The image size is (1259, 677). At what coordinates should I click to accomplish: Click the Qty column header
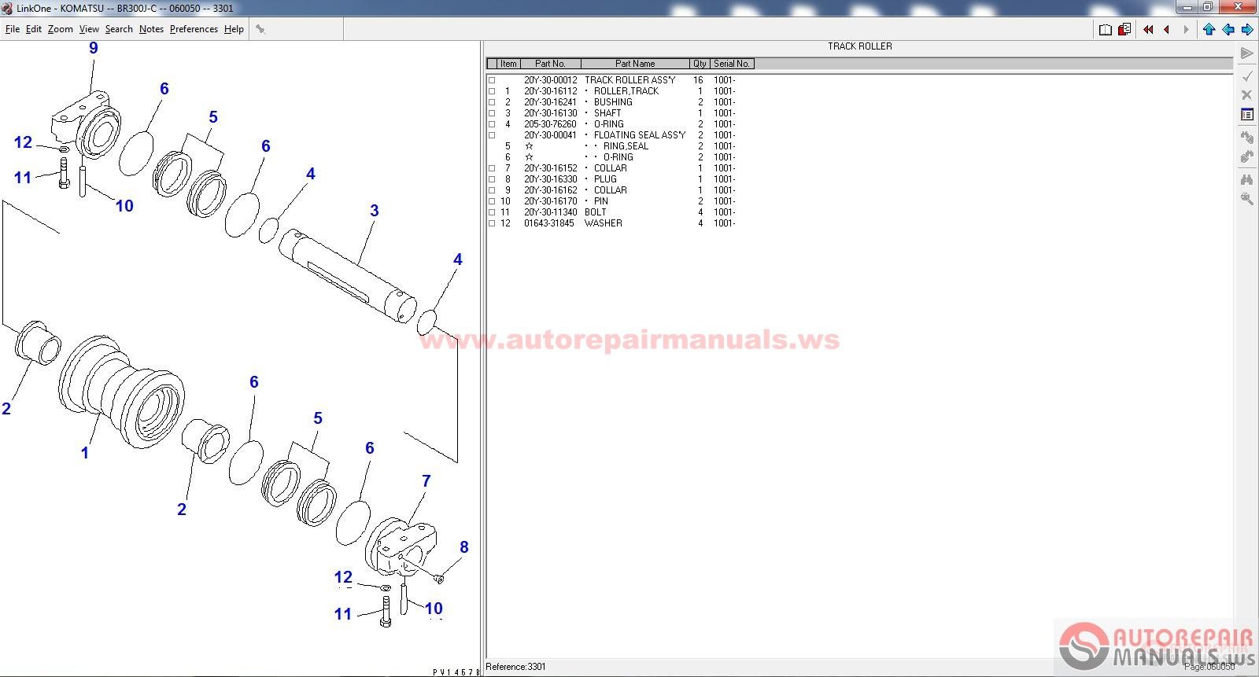coord(700,64)
